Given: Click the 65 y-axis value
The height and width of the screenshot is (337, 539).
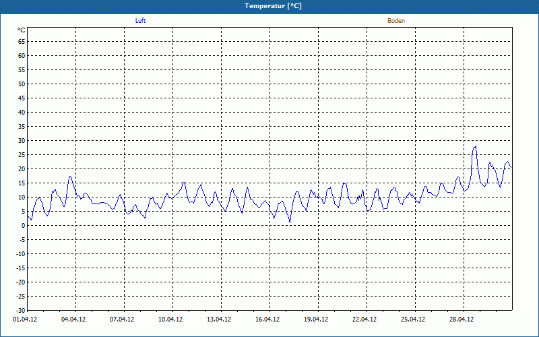Looking at the screenshot, I should (x=22, y=42).
